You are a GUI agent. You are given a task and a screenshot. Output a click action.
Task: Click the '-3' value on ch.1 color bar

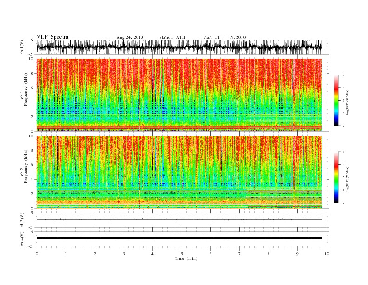click(x=343, y=75)
